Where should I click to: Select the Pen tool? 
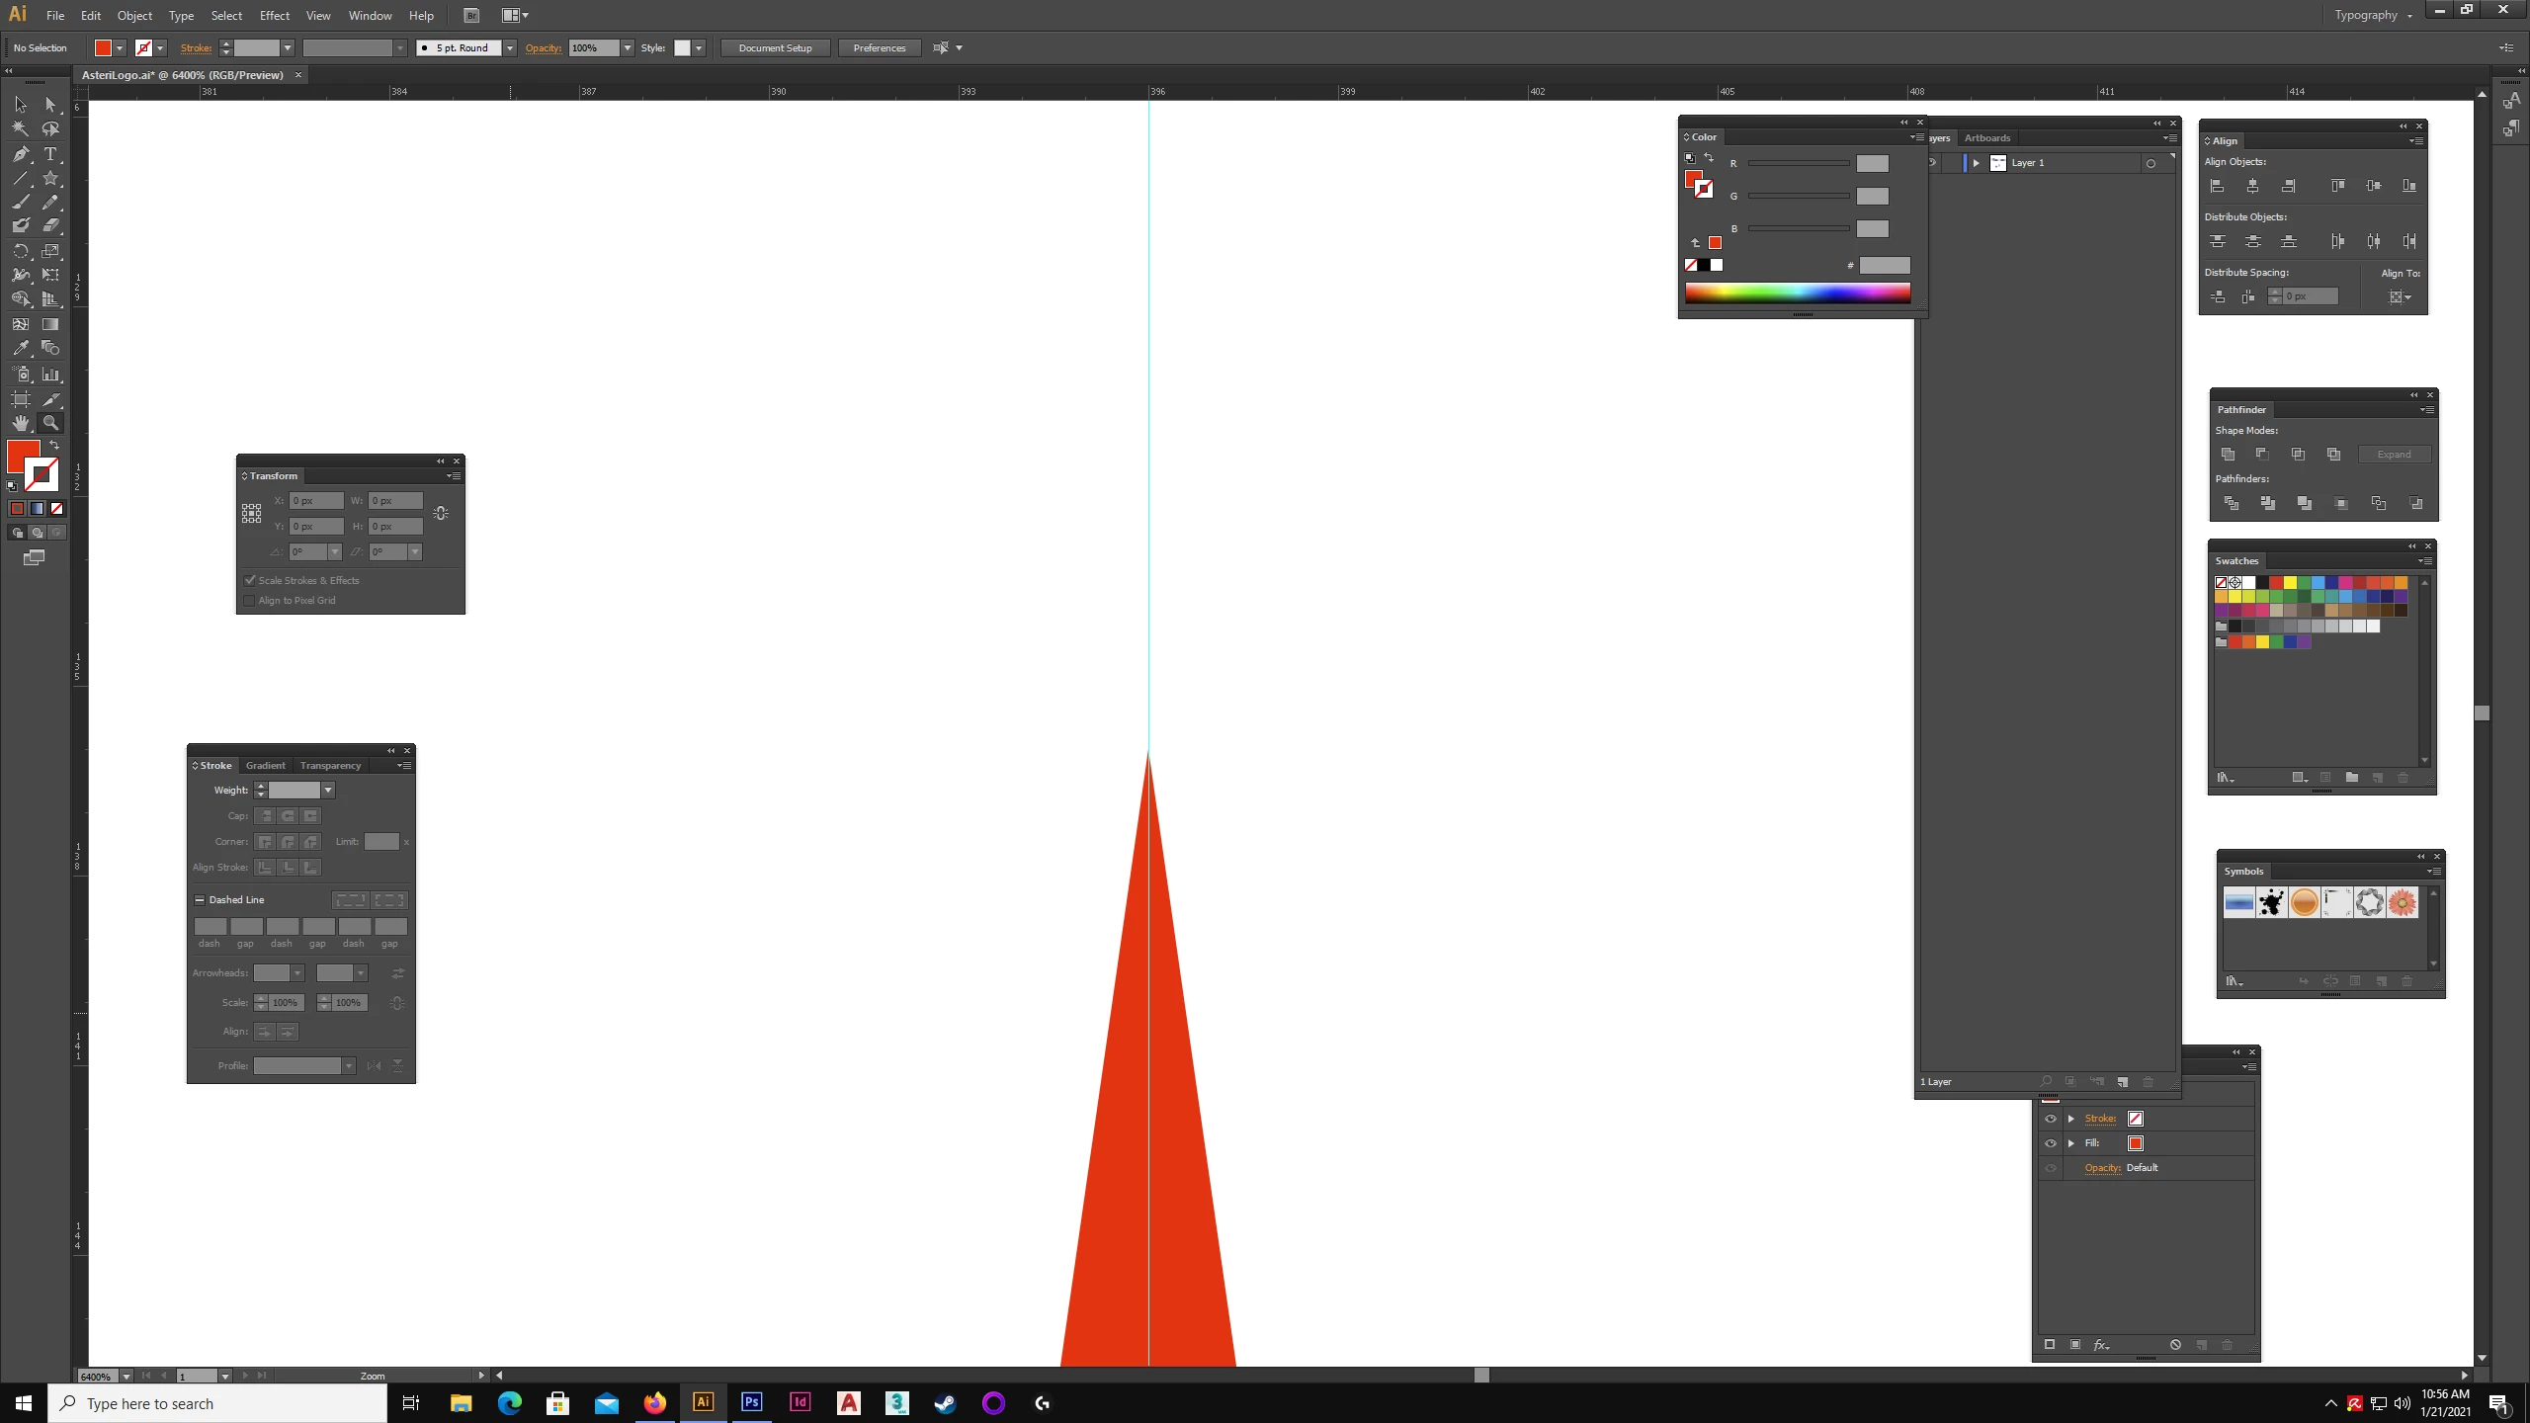(21, 154)
